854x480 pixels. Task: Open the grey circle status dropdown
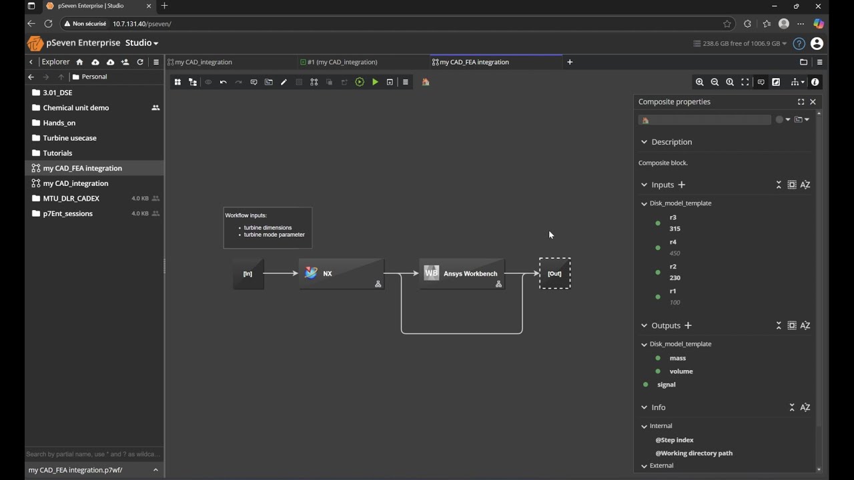(783, 120)
